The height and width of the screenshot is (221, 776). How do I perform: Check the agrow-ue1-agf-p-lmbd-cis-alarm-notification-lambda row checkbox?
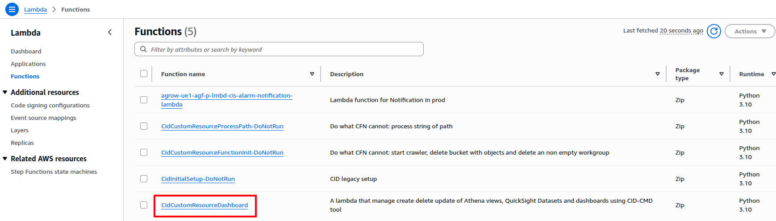(x=144, y=100)
